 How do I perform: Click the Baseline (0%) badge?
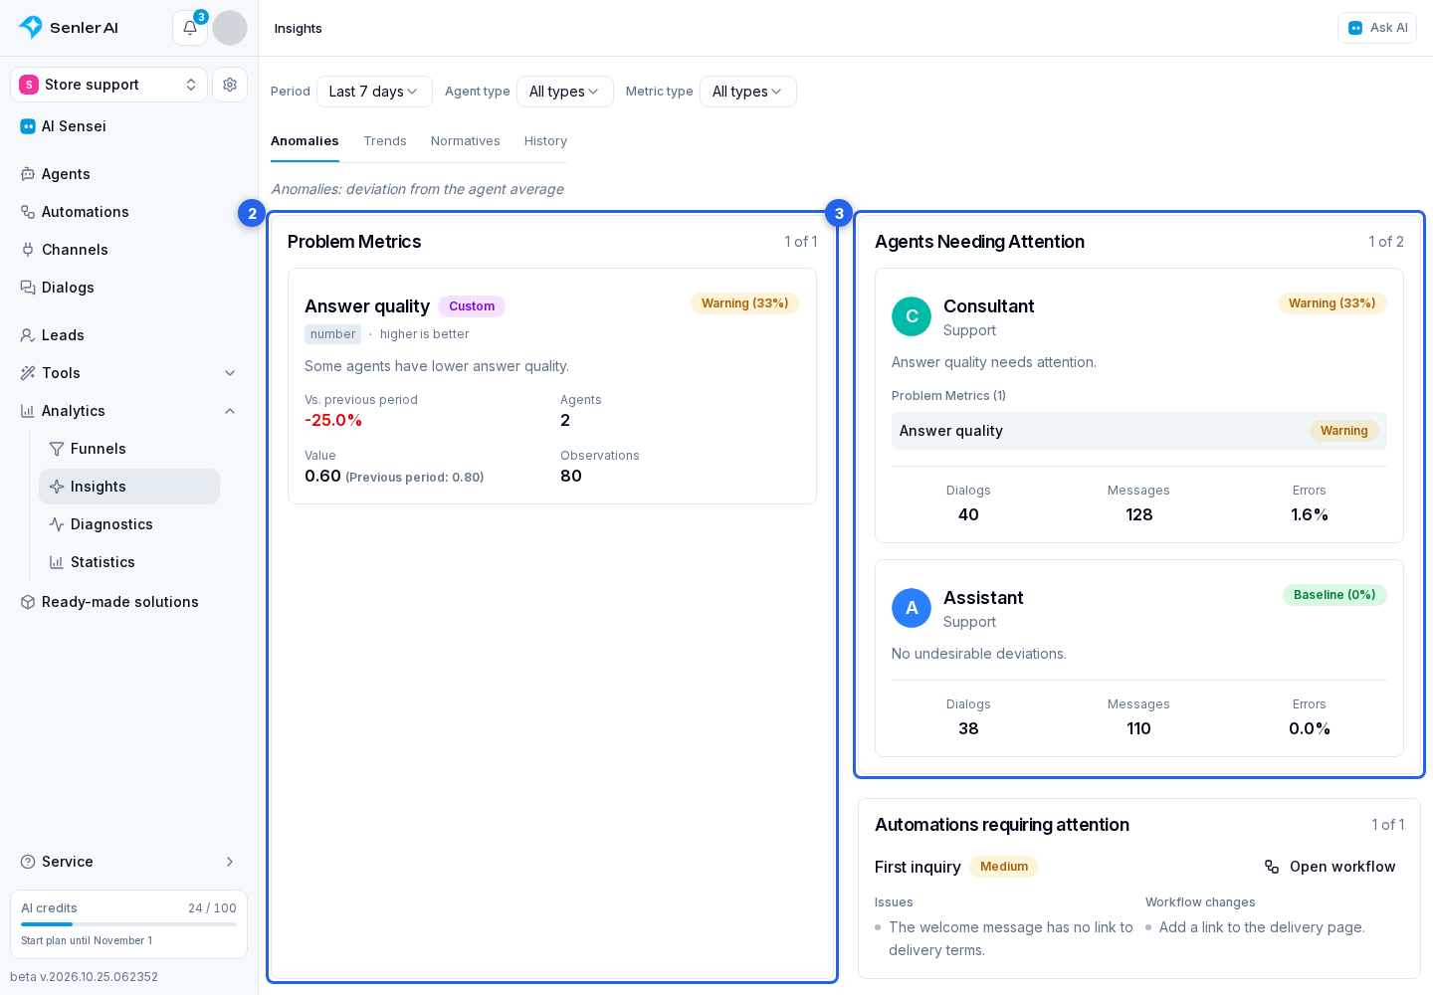click(1334, 595)
